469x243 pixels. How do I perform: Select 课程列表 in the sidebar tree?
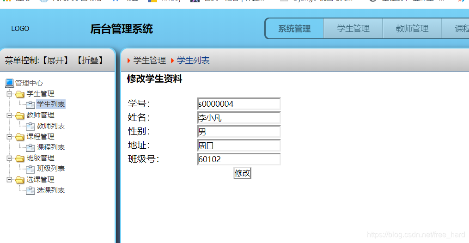(51, 147)
